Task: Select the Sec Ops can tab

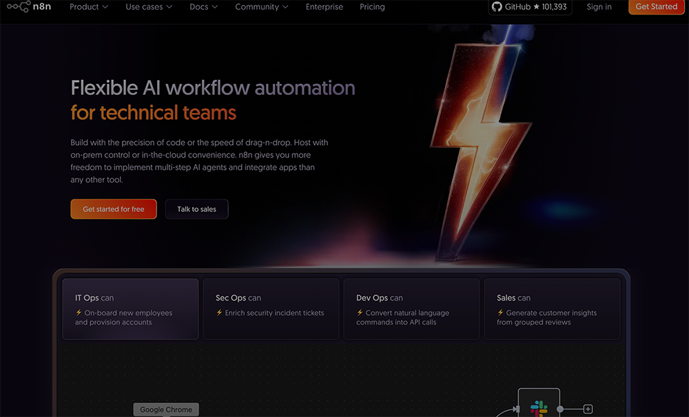Action: point(271,309)
